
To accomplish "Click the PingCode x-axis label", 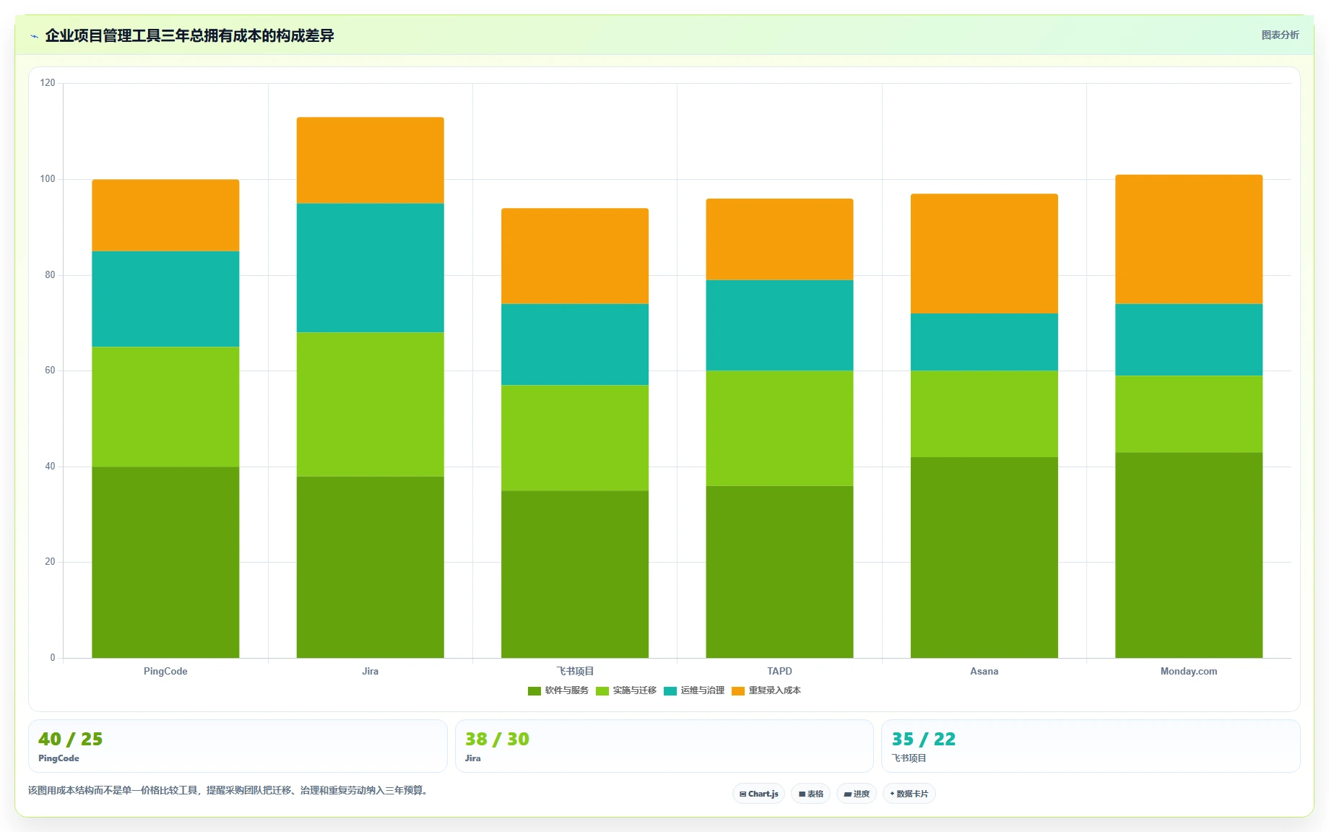I will click(165, 671).
